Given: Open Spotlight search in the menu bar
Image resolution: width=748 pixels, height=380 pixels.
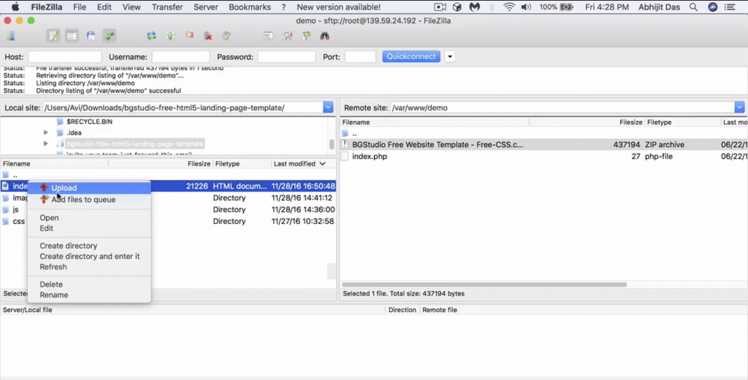Looking at the screenshot, I should 694,7.
